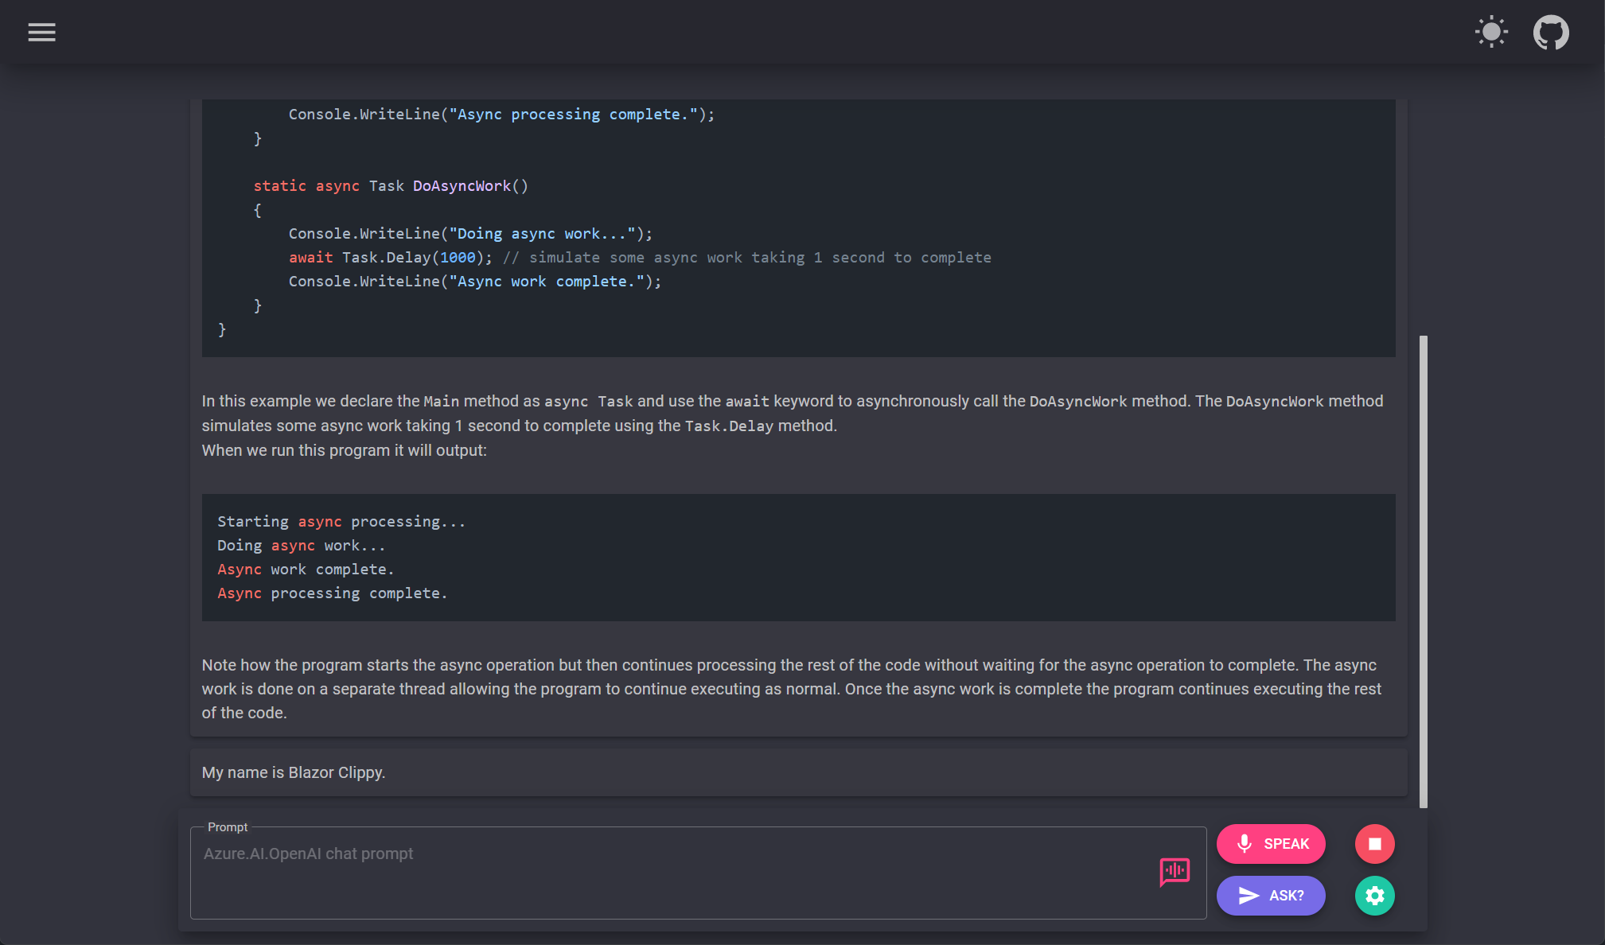Viewport: 1605px width, 945px height.
Task: Toggle light mode with the sun icon
Action: (1490, 33)
